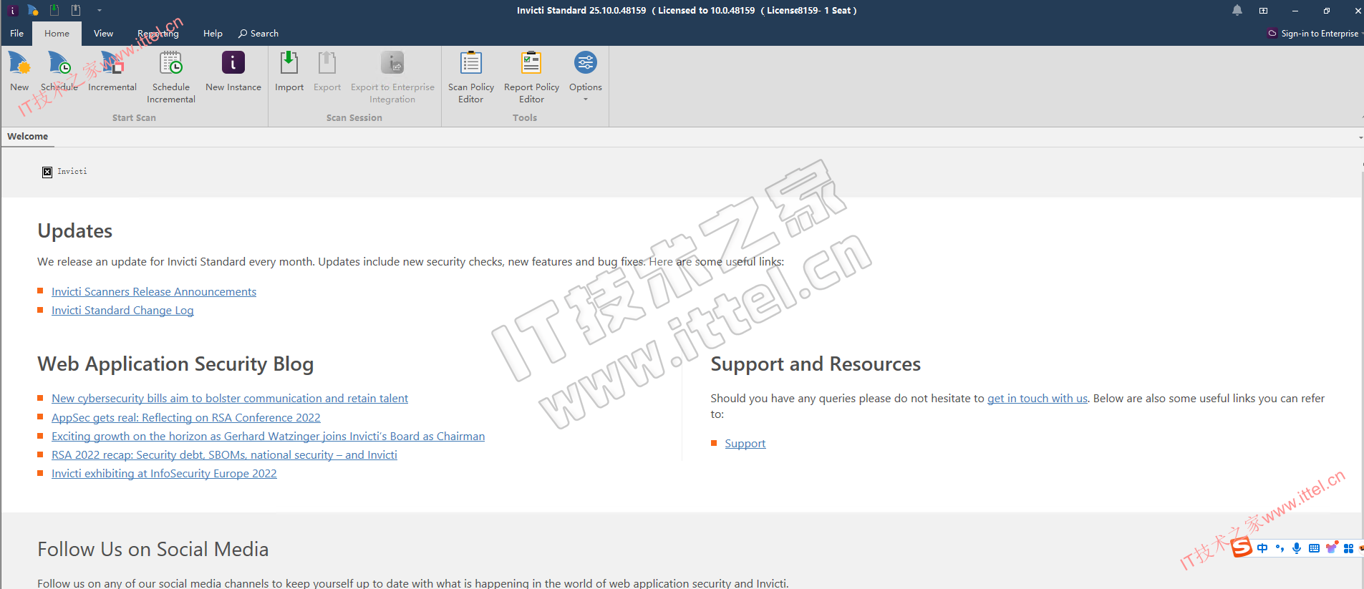This screenshot has height=589, width=1364.
Task: Click the notifications bell icon
Action: (1237, 10)
